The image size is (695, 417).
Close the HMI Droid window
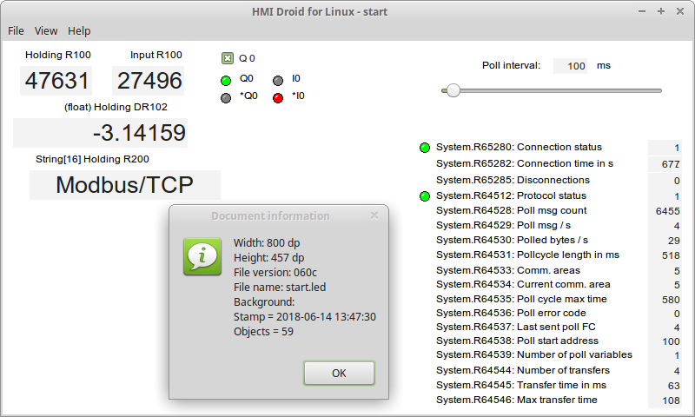pos(680,11)
